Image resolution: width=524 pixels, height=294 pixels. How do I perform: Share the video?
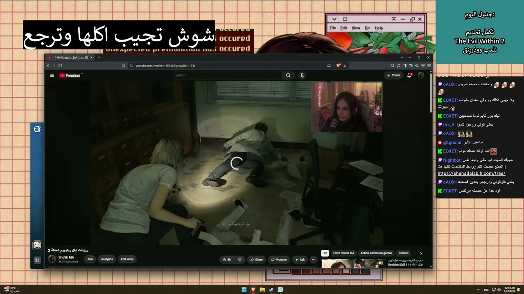pyautogui.click(x=256, y=259)
